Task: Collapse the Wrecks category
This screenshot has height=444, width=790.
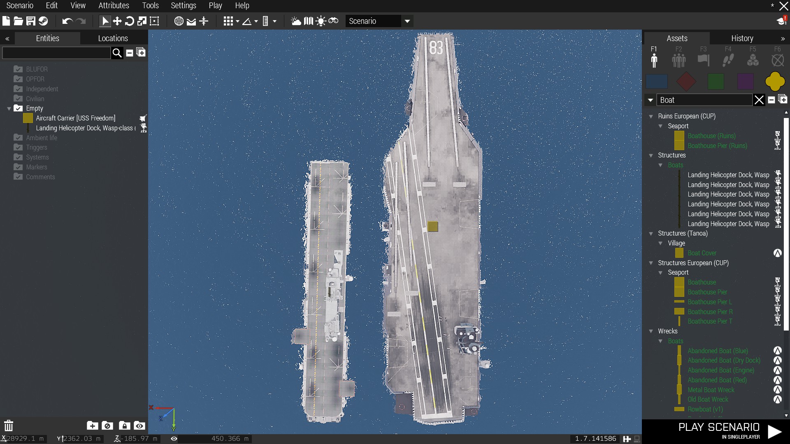Action: [x=651, y=331]
